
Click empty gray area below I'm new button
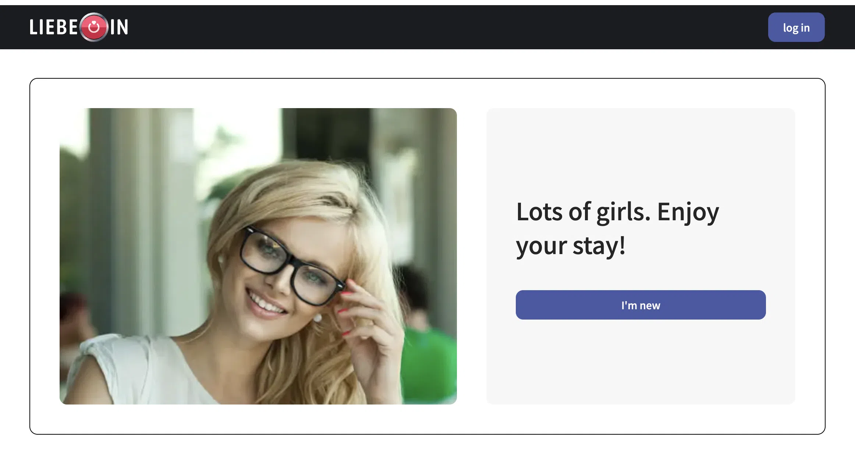[641, 362]
